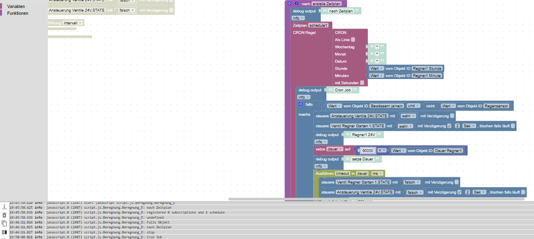Open the 'Wert' dropdown next to Regner1 Stunde
Screen dimensions: 534x239
376,69
